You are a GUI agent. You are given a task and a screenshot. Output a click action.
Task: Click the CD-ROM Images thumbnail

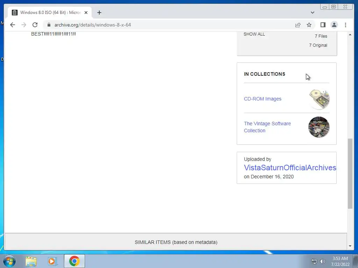click(x=319, y=99)
